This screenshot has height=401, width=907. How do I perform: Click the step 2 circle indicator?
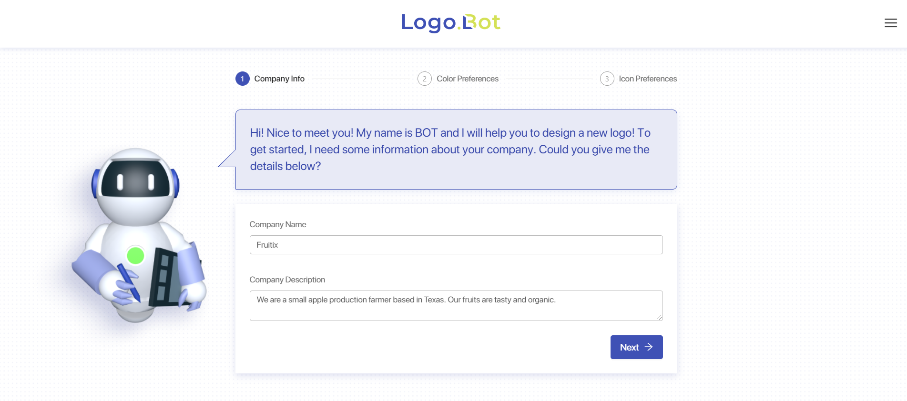coord(424,79)
